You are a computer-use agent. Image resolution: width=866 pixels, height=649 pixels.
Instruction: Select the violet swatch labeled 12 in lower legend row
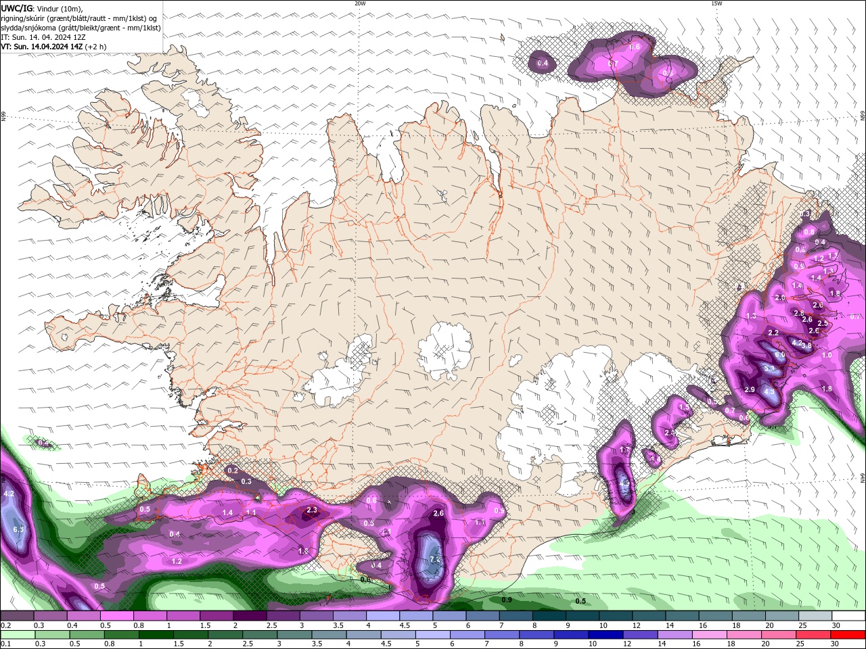(x=640, y=635)
